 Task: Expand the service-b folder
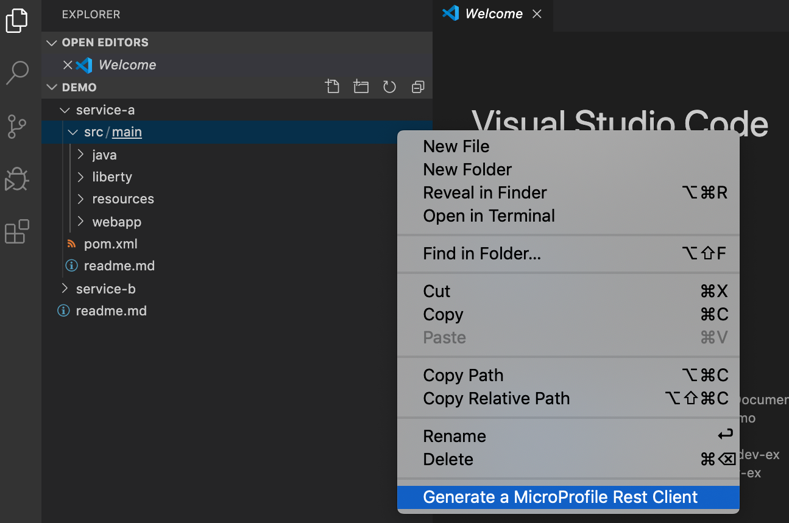(65, 289)
